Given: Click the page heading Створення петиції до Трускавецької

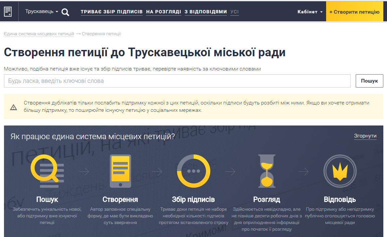Looking at the screenshot, I should 145,52.
